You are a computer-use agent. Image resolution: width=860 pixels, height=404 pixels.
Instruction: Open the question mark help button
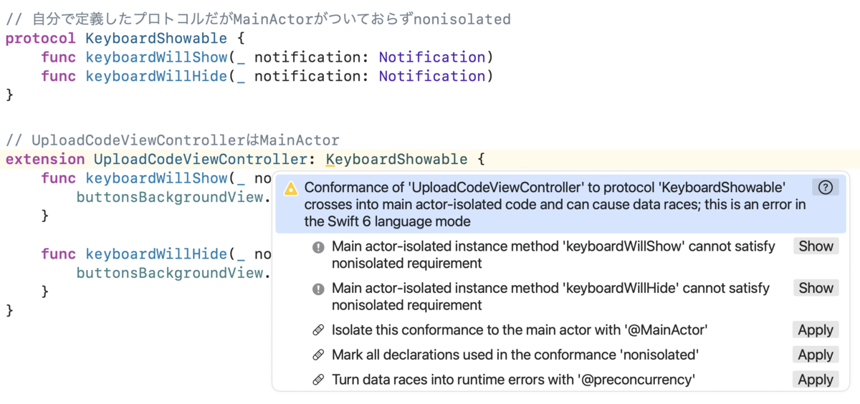[825, 188]
